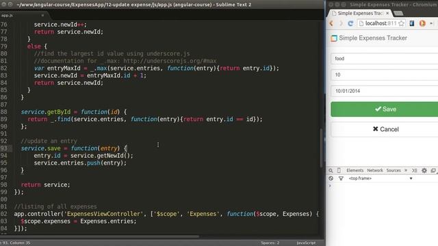Click the Sublime vertical scrollbar
Viewport: 438px width, 246px height.
click(322, 148)
